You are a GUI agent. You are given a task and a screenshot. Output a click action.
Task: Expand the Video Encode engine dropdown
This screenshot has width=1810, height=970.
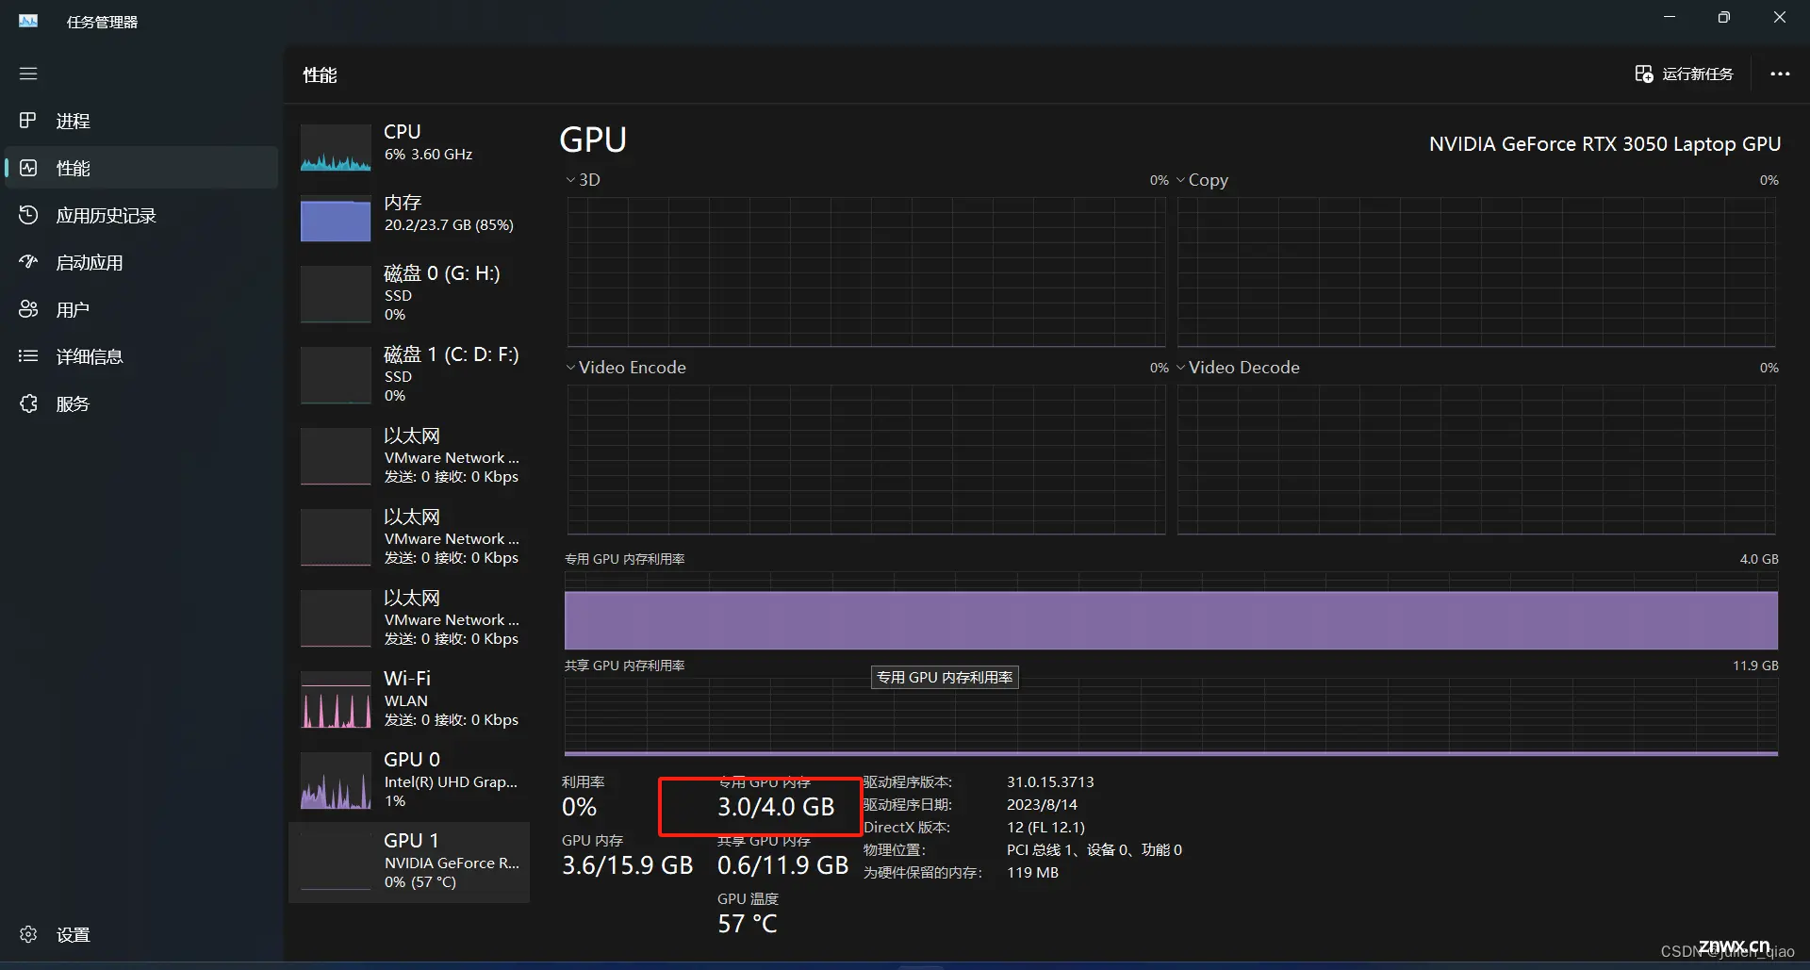(570, 368)
